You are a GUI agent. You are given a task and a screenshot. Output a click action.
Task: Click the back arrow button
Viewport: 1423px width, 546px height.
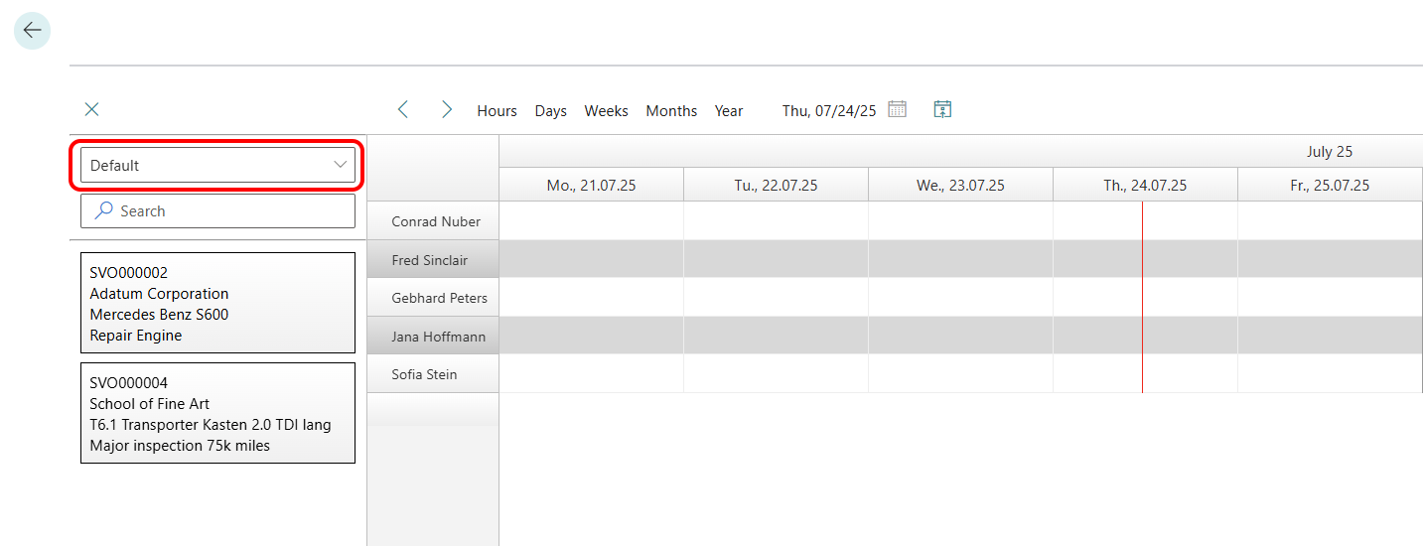click(x=32, y=31)
